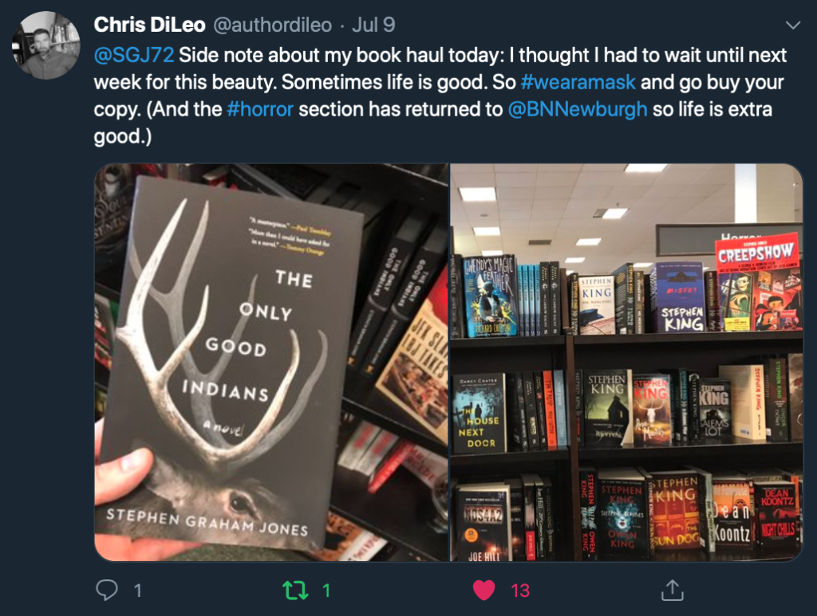Open Chris DiLeo's profile avatar photo

pyautogui.click(x=45, y=45)
